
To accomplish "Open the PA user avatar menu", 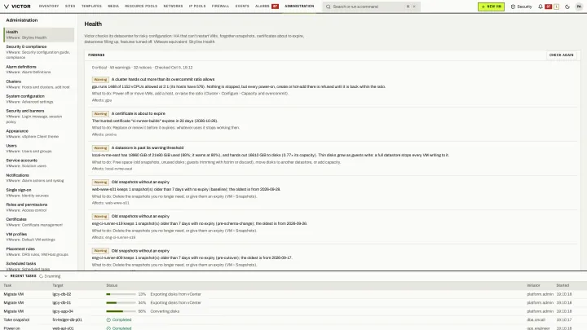I will [579, 7].
